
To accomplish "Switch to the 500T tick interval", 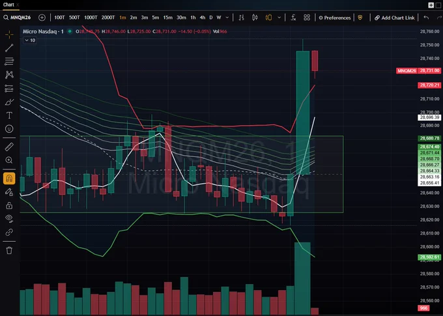I will 74,18.
